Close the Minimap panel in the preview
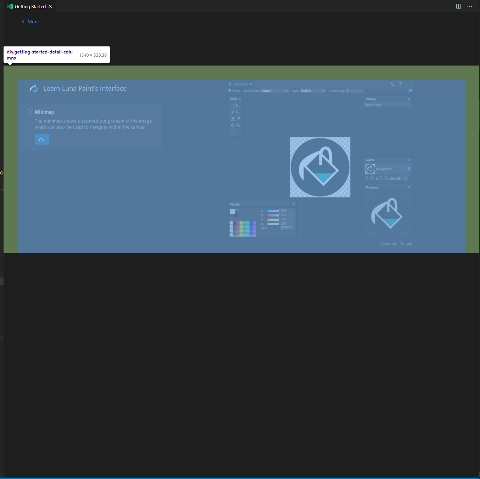This screenshot has height=479, width=480. [x=409, y=187]
